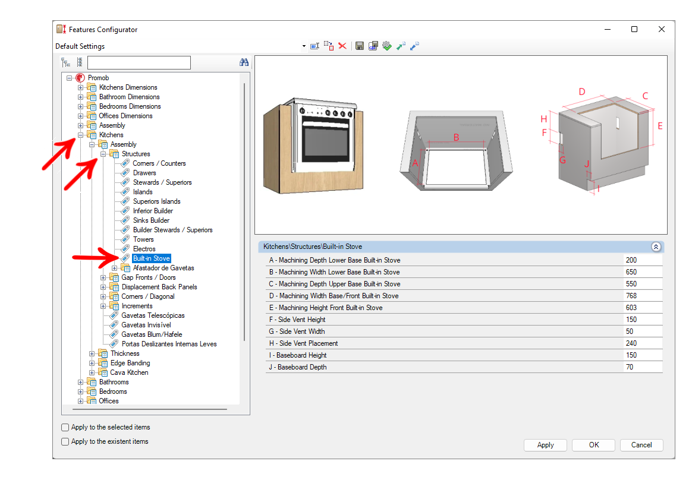Click the tree hierarchy view icon

[x=66, y=62]
